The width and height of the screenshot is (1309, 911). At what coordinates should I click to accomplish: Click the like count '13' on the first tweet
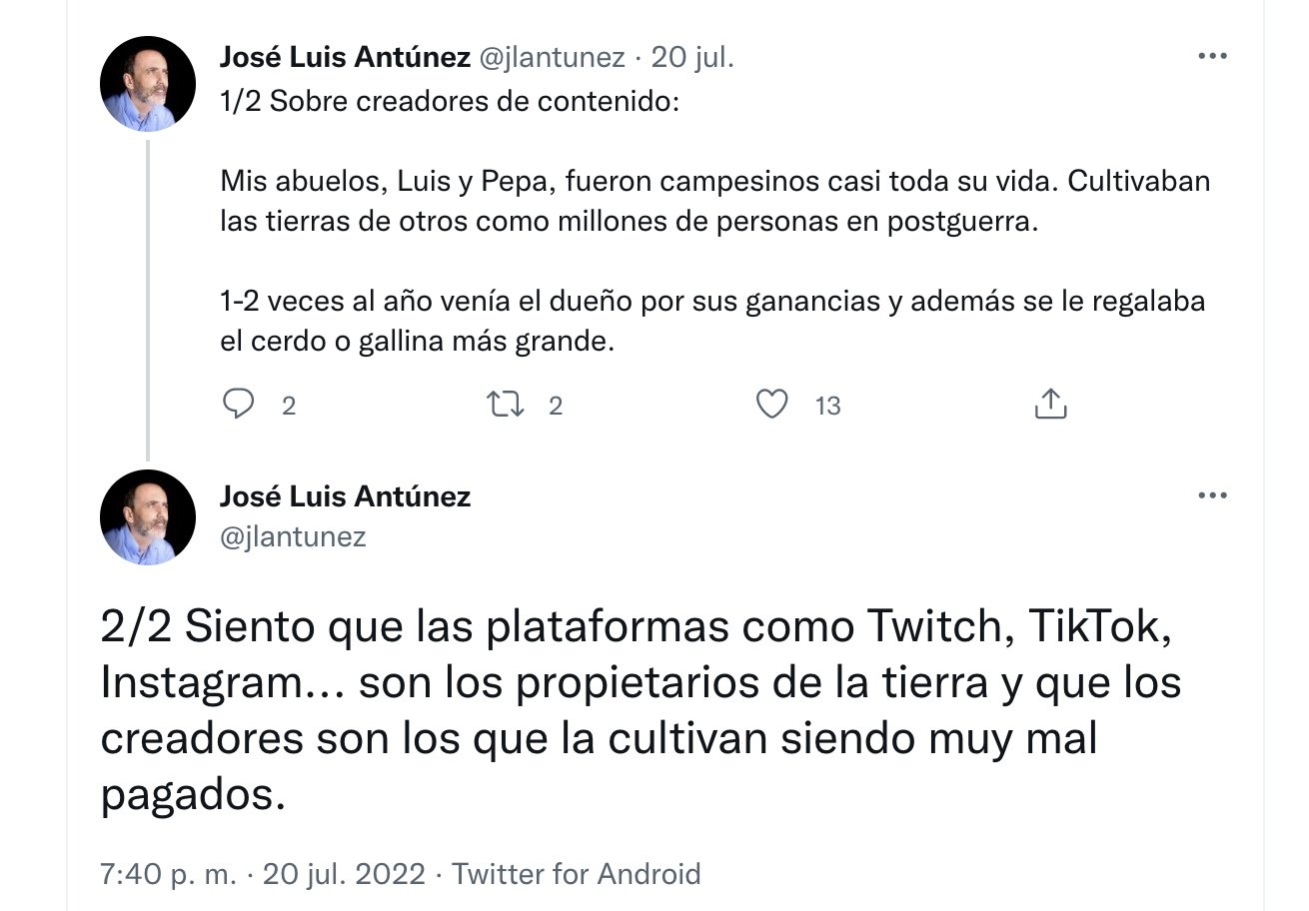(x=827, y=406)
